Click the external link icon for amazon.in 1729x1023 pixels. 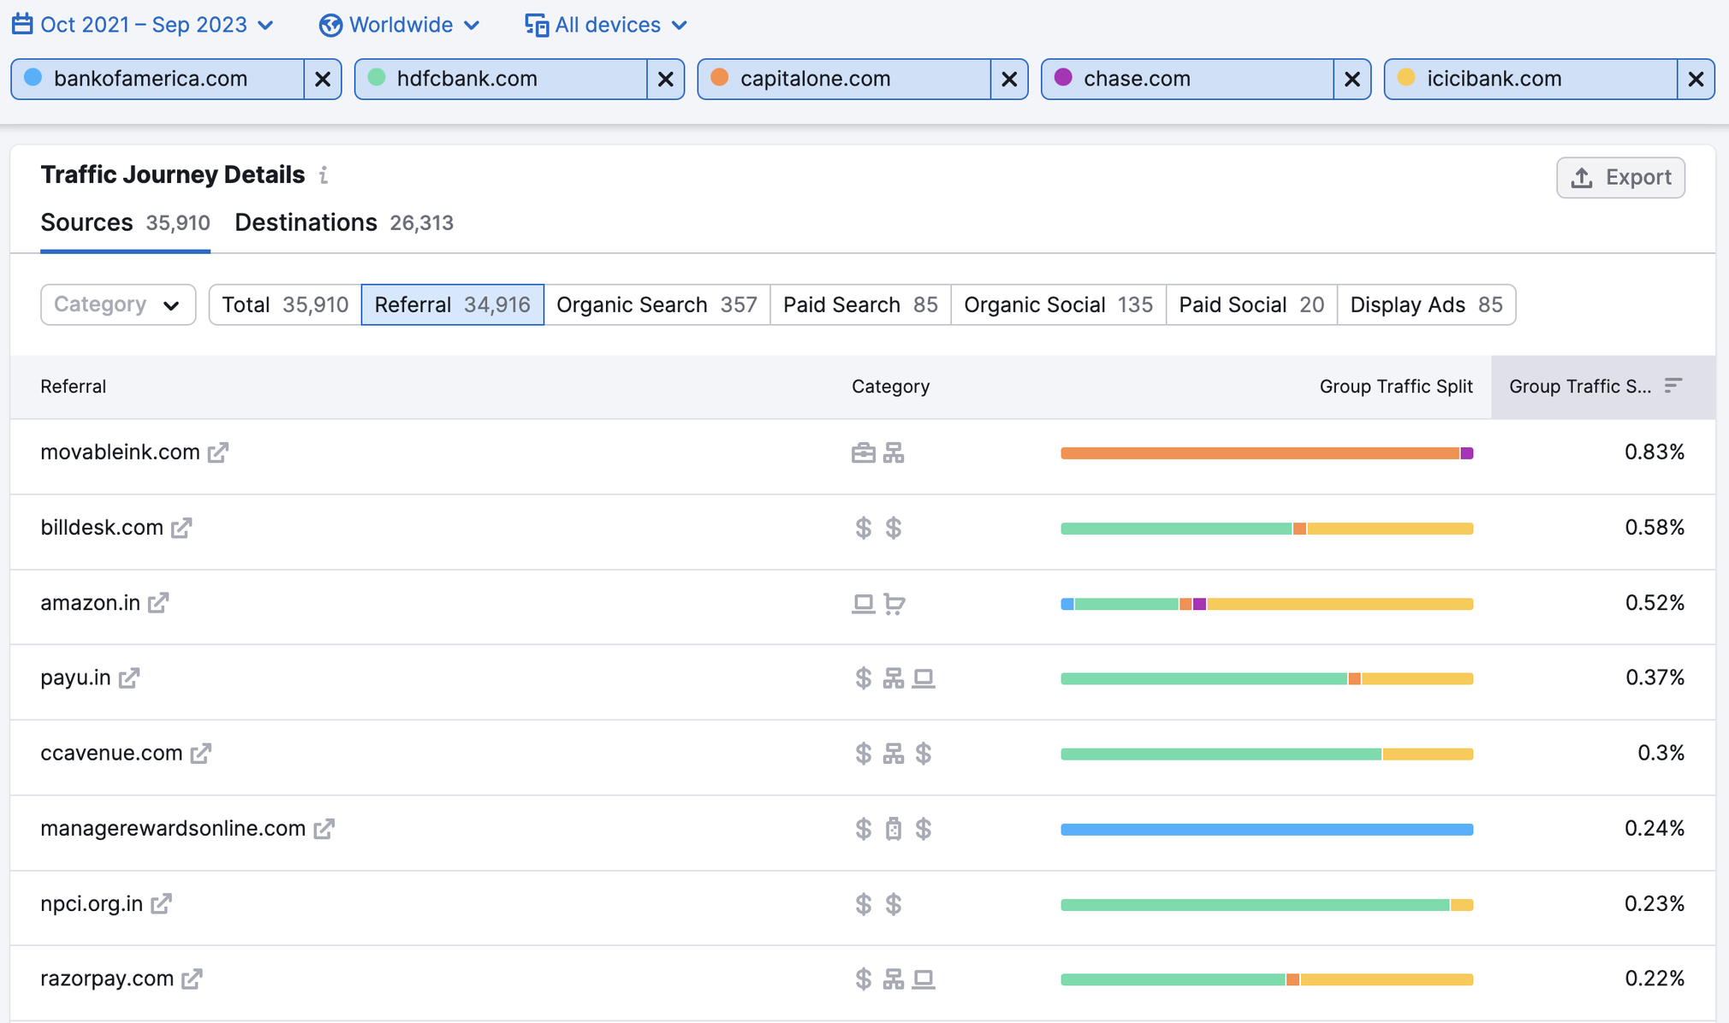pyautogui.click(x=156, y=601)
